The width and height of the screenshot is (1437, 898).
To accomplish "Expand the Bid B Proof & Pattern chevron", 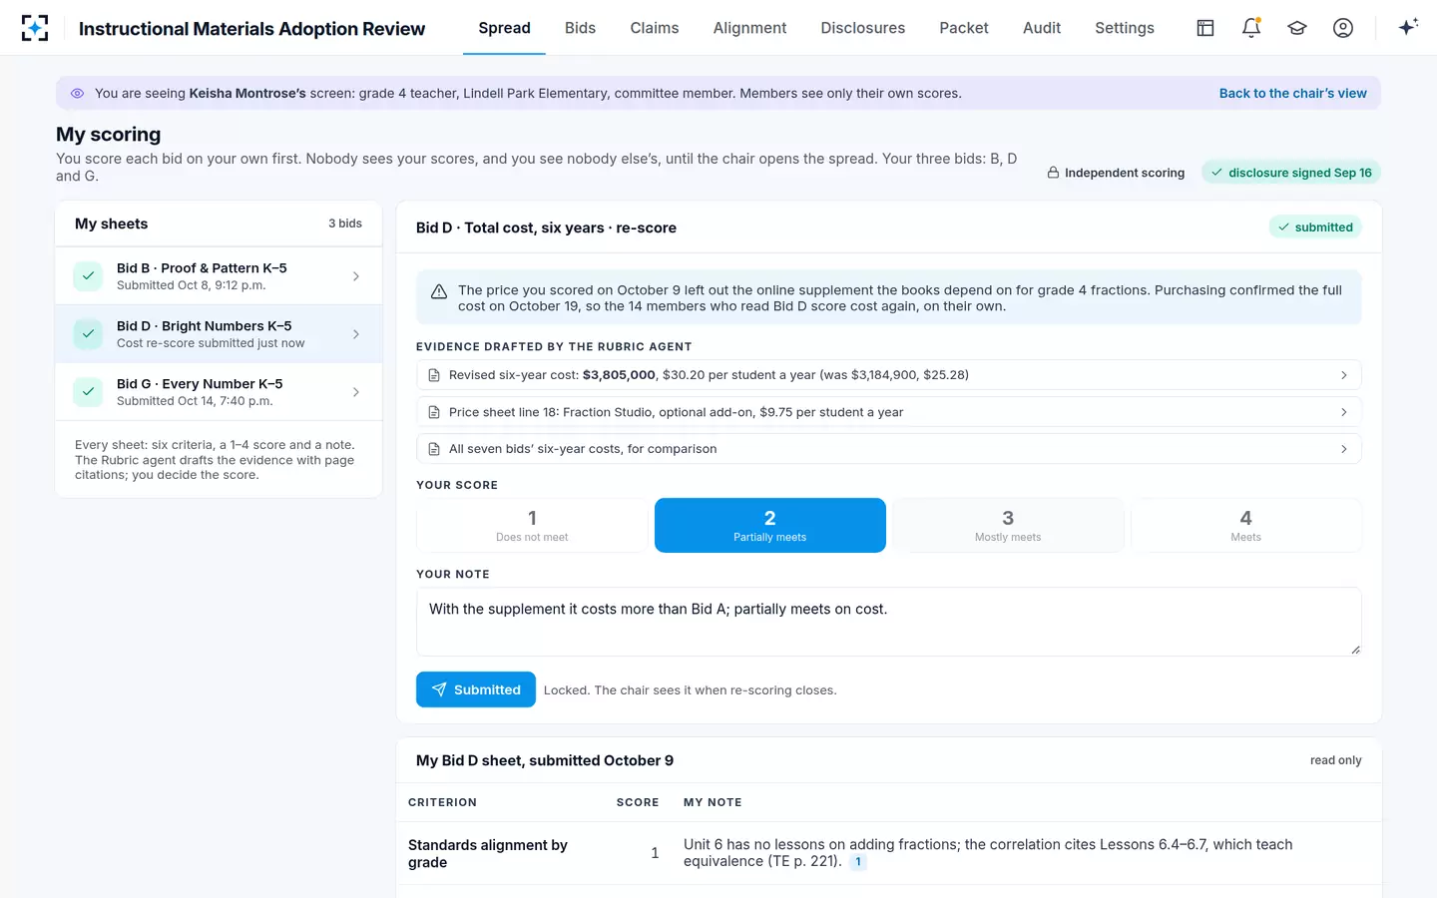I will tap(356, 276).
